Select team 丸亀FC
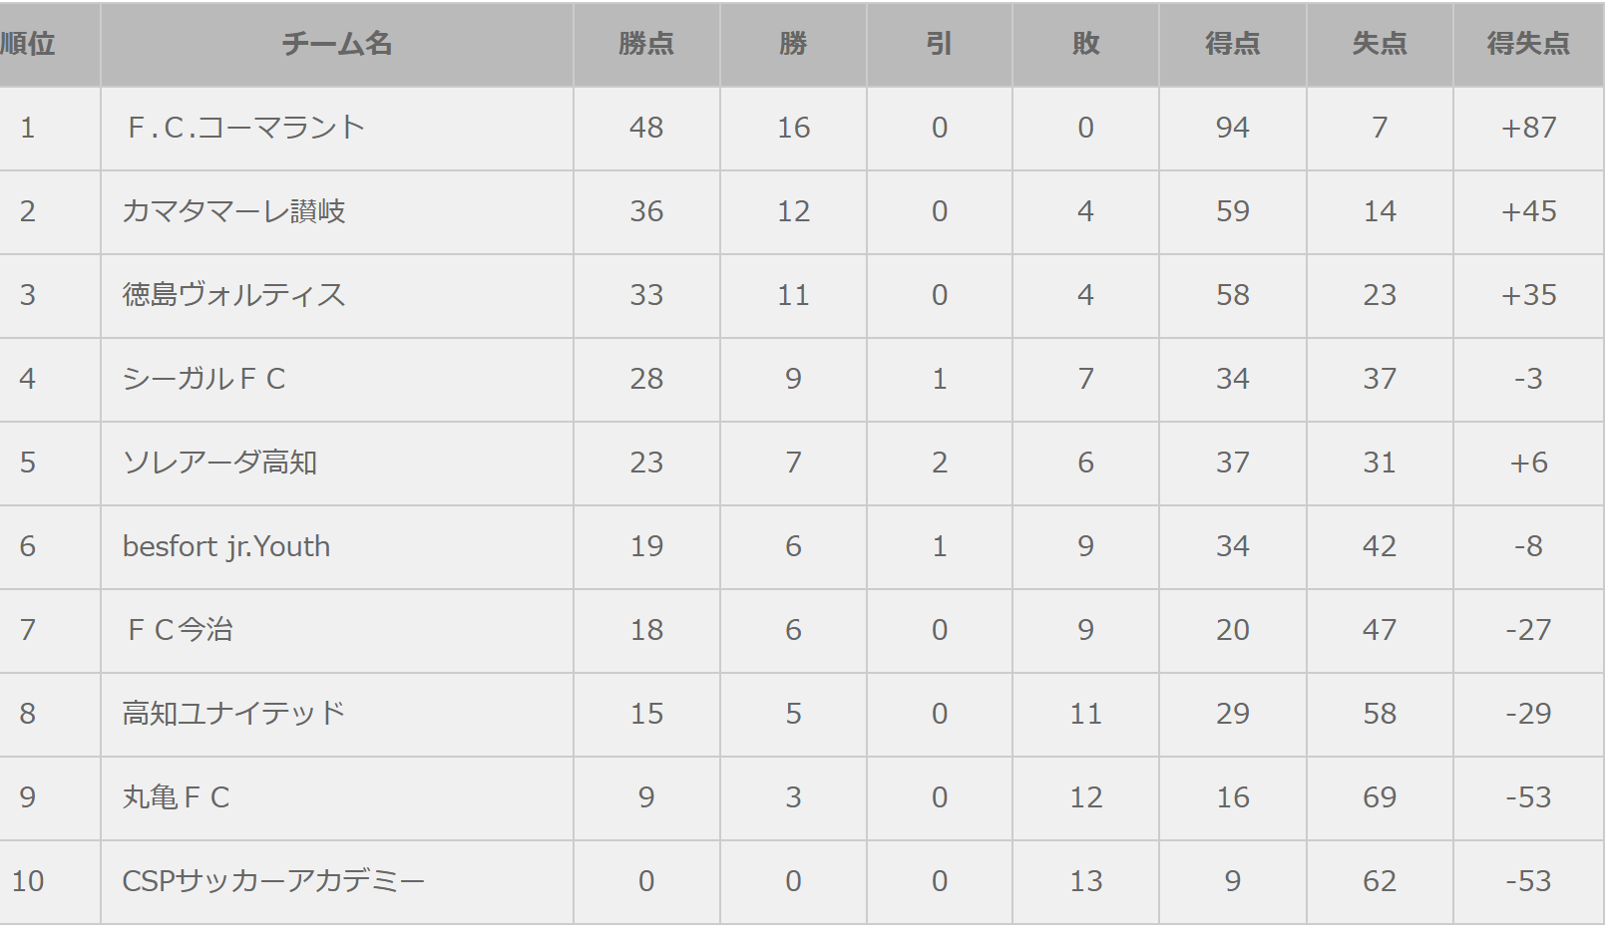 tap(176, 797)
